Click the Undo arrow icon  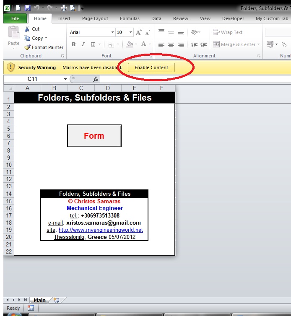tap(37, 8)
